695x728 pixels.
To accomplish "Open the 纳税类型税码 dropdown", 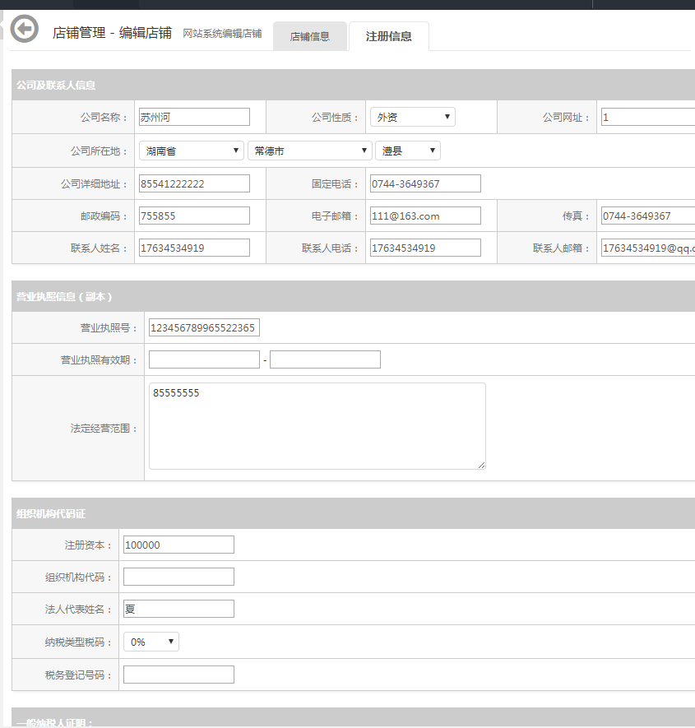I will (151, 642).
